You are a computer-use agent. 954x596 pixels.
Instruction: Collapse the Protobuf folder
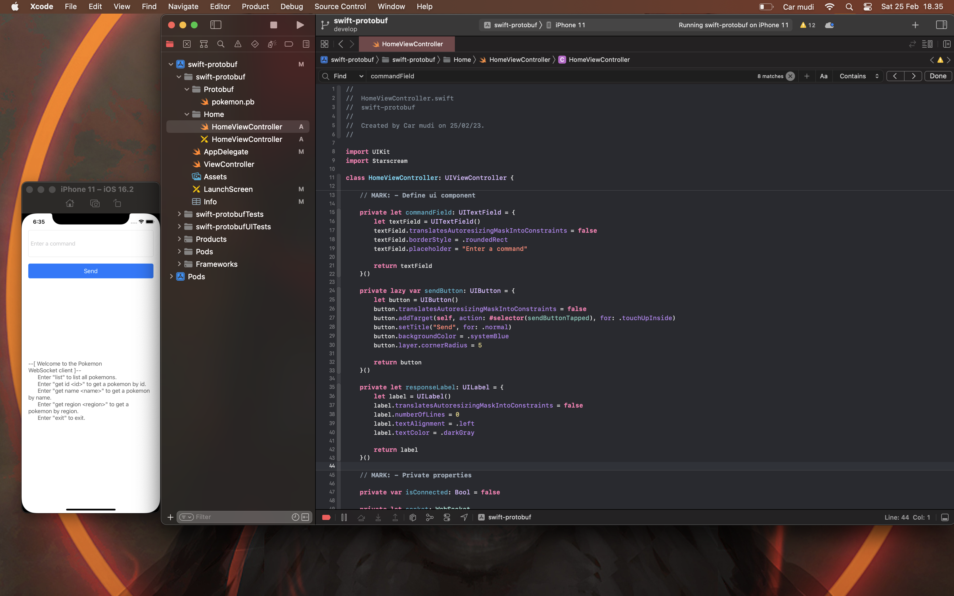pos(187,89)
